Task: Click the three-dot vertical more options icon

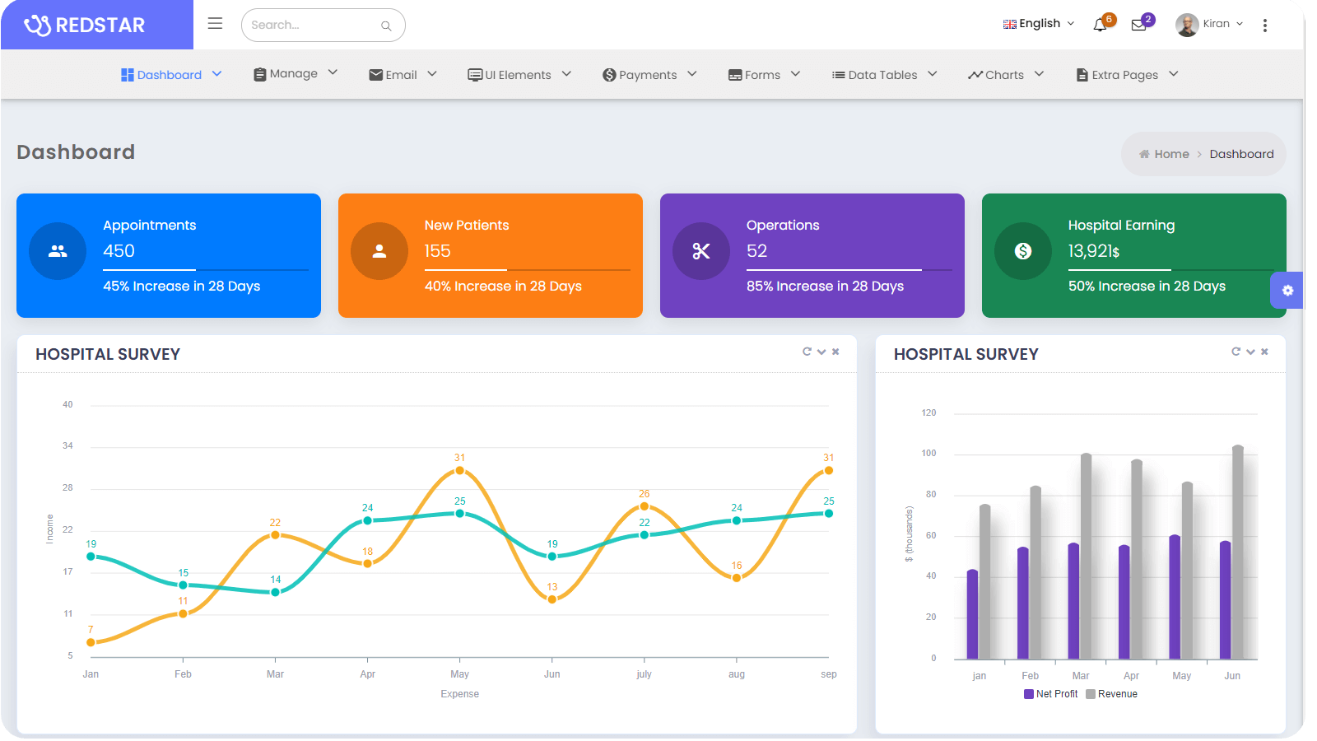Action: [x=1265, y=26]
